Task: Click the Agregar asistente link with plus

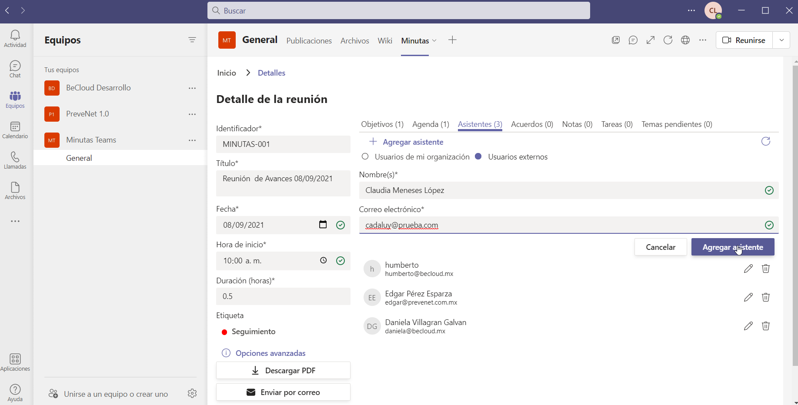Action: click(406, 142)
